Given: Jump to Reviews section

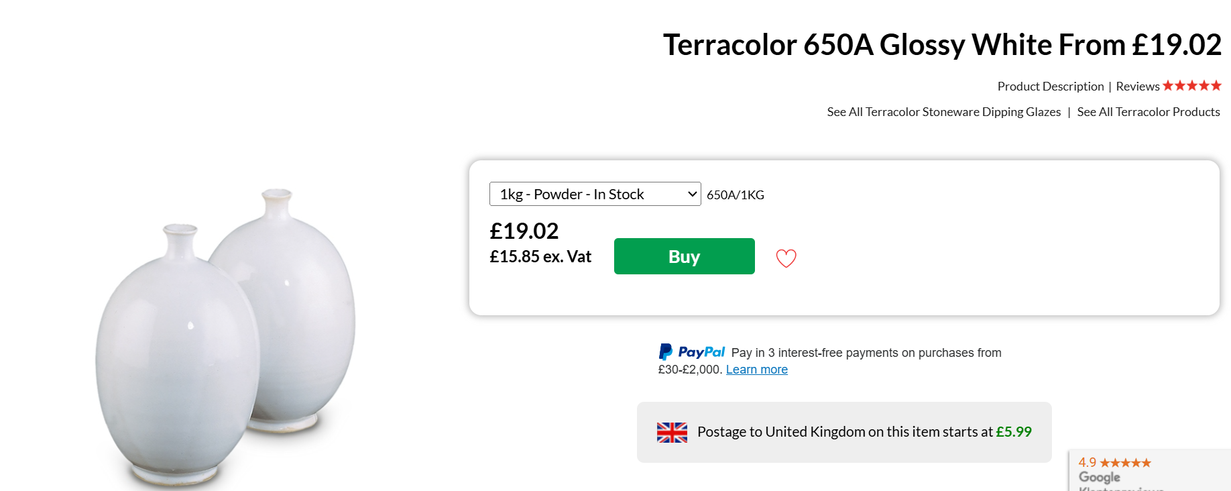Looking at the screenshot, I should (1138, 87).
